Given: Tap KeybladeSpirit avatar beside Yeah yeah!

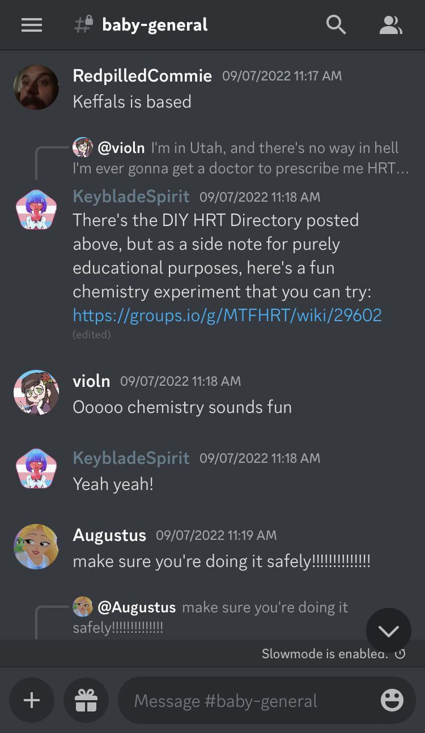Looking at the screenshot, I should click(x=36, y=469).
